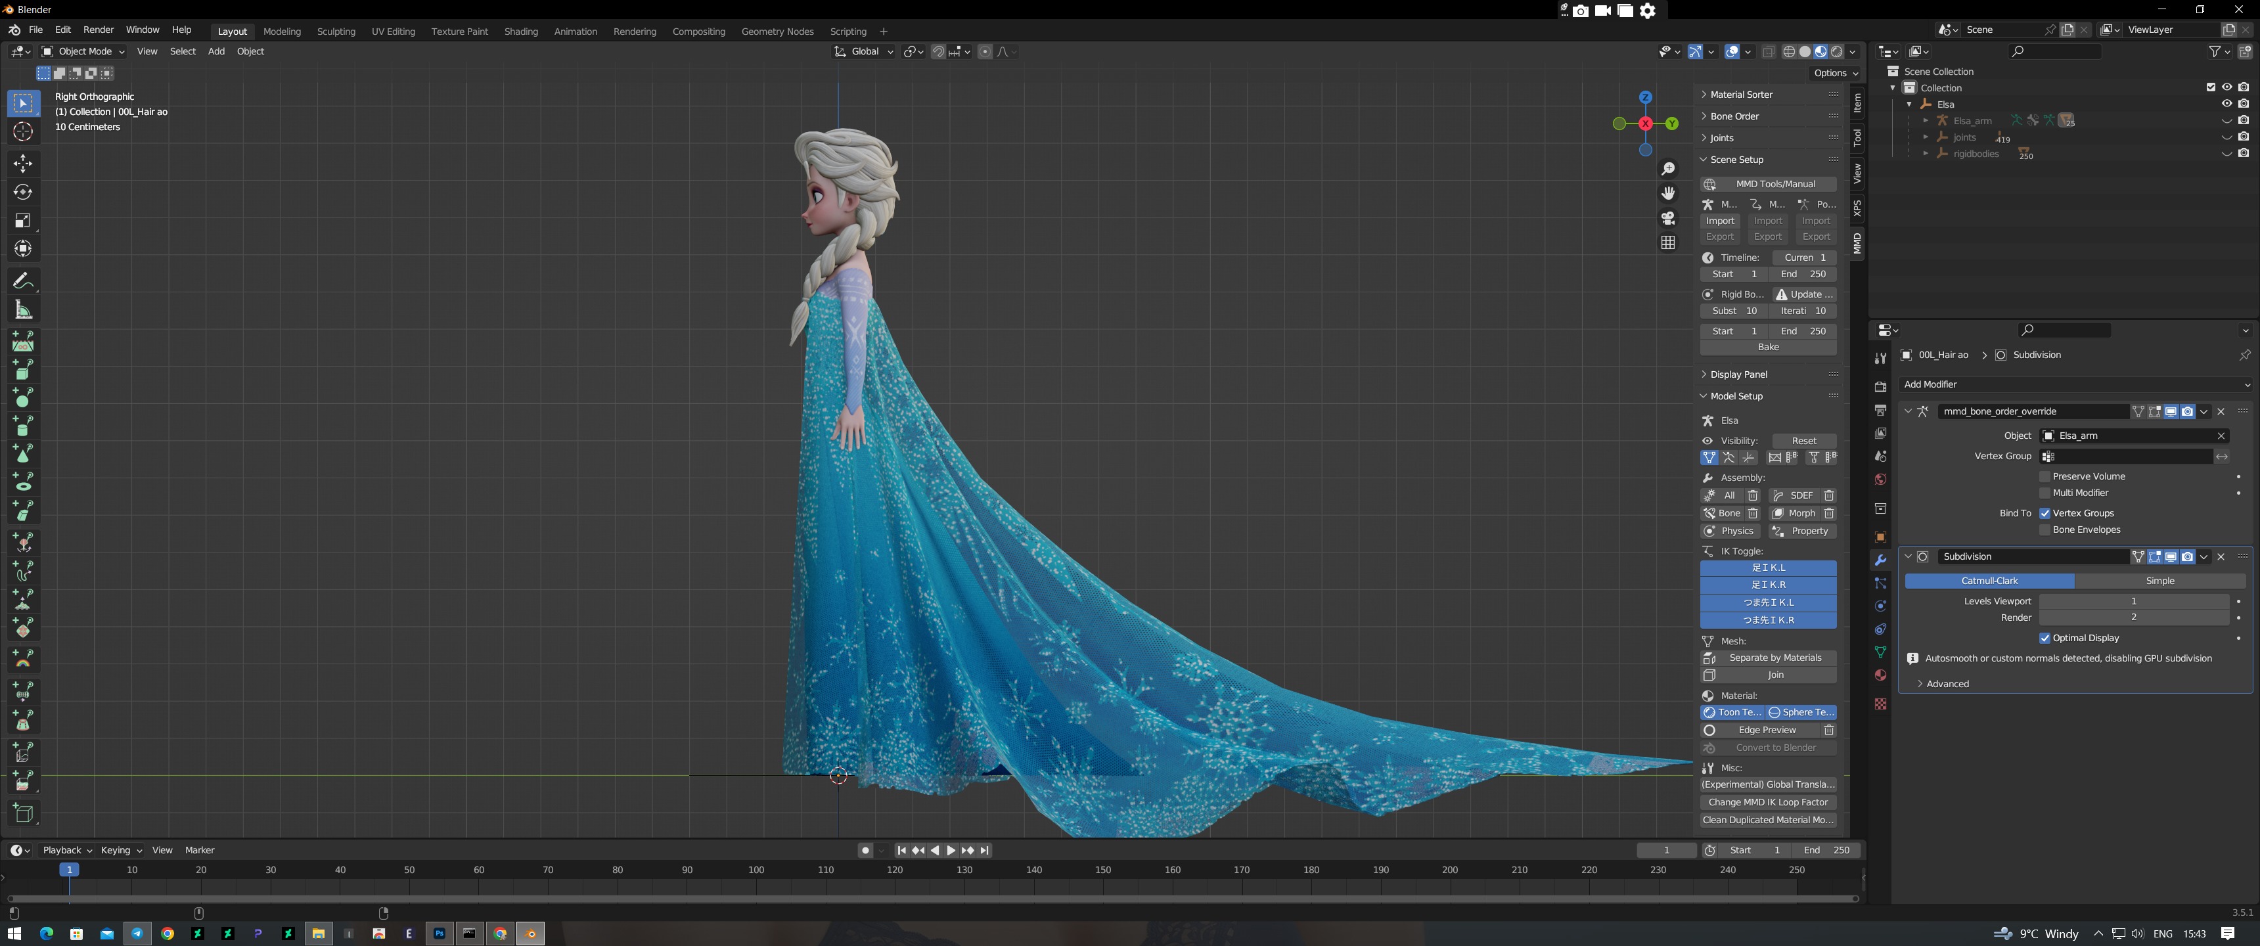
Task: Toggle Preserve Volume checkbox
Action: tap(2044, 476)
